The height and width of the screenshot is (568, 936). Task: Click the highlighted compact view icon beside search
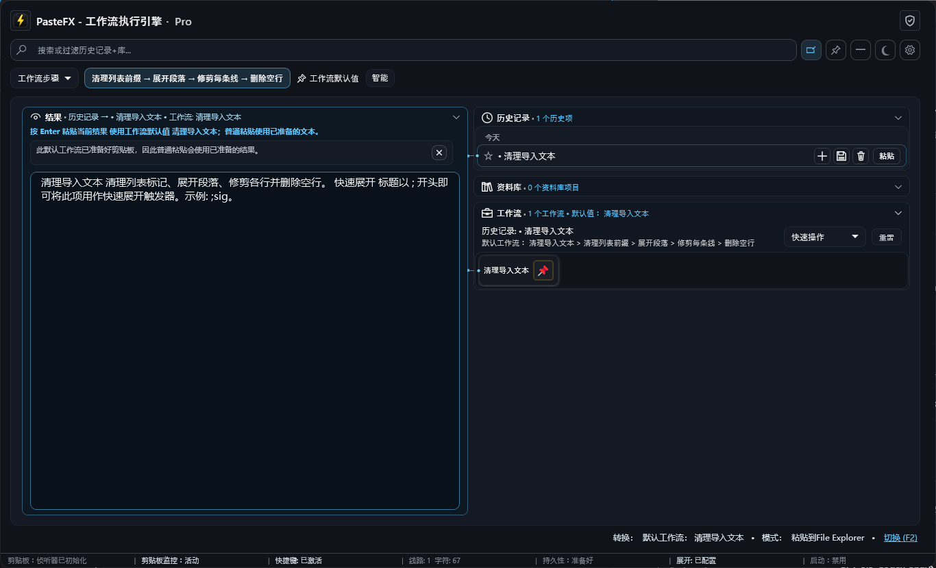811,50
